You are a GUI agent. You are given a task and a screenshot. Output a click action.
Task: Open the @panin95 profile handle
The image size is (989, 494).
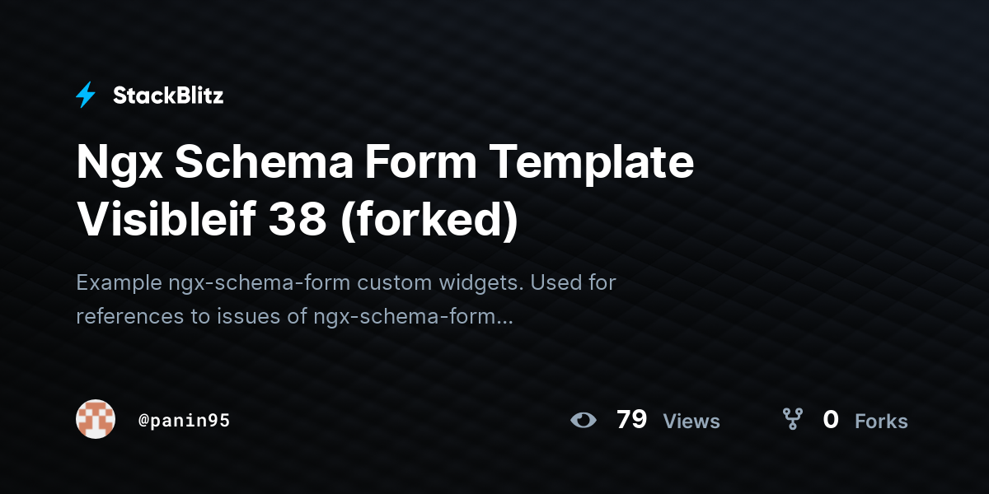(184, 421)
